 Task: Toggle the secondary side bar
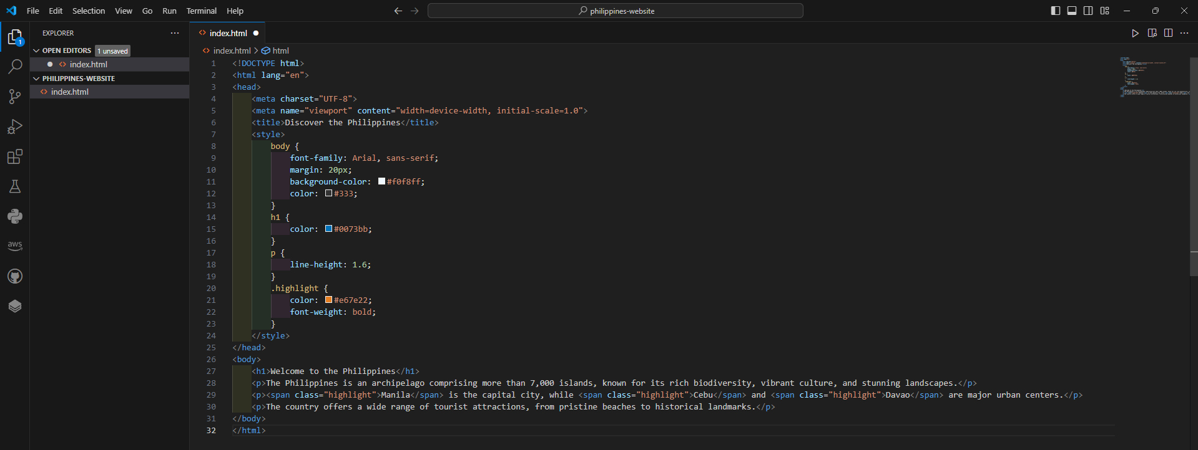point(1088,11)
